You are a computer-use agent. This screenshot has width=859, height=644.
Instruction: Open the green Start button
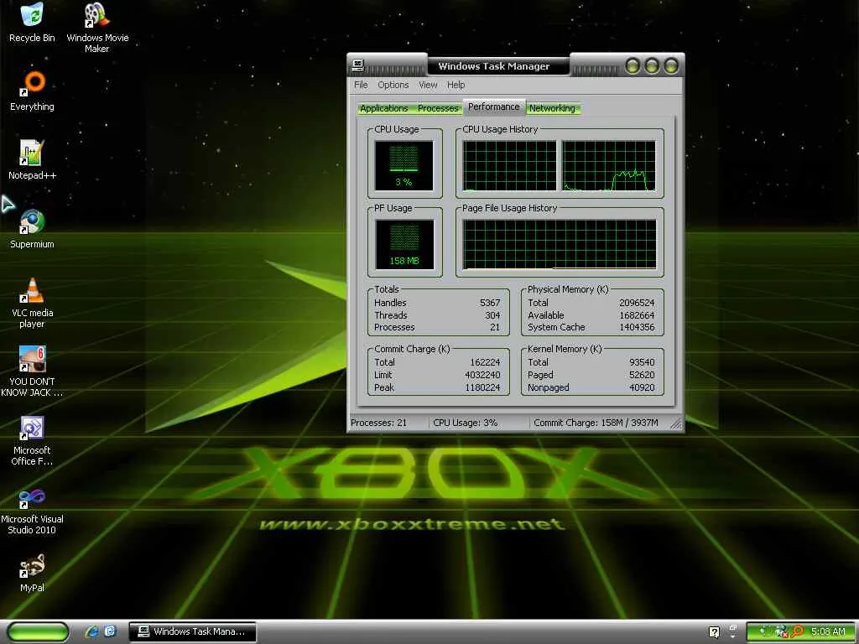[38, 631]
